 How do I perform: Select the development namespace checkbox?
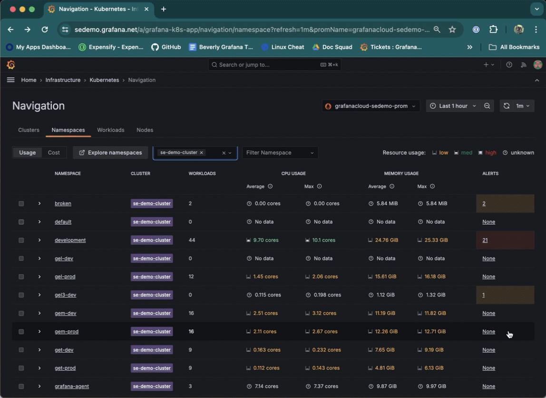click(x=21, y=240)
